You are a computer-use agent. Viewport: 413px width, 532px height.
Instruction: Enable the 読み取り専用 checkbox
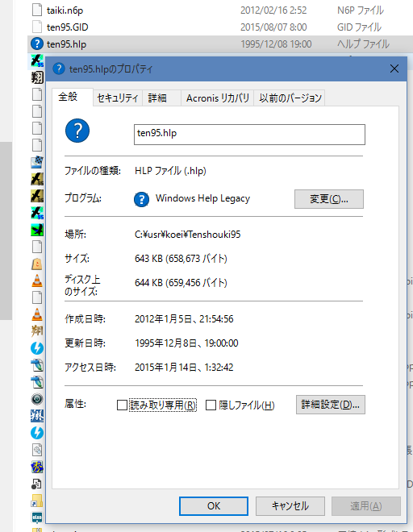(122, 405)
